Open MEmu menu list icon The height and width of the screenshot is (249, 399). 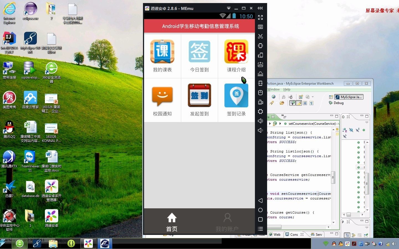[x=260, y=229]
